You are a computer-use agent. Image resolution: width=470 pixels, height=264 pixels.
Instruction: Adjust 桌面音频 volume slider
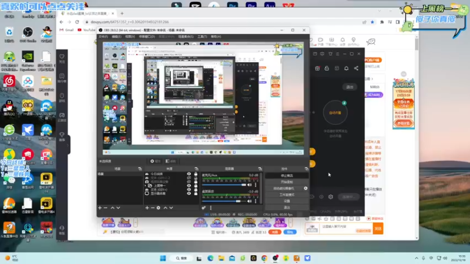pos(224,201)
